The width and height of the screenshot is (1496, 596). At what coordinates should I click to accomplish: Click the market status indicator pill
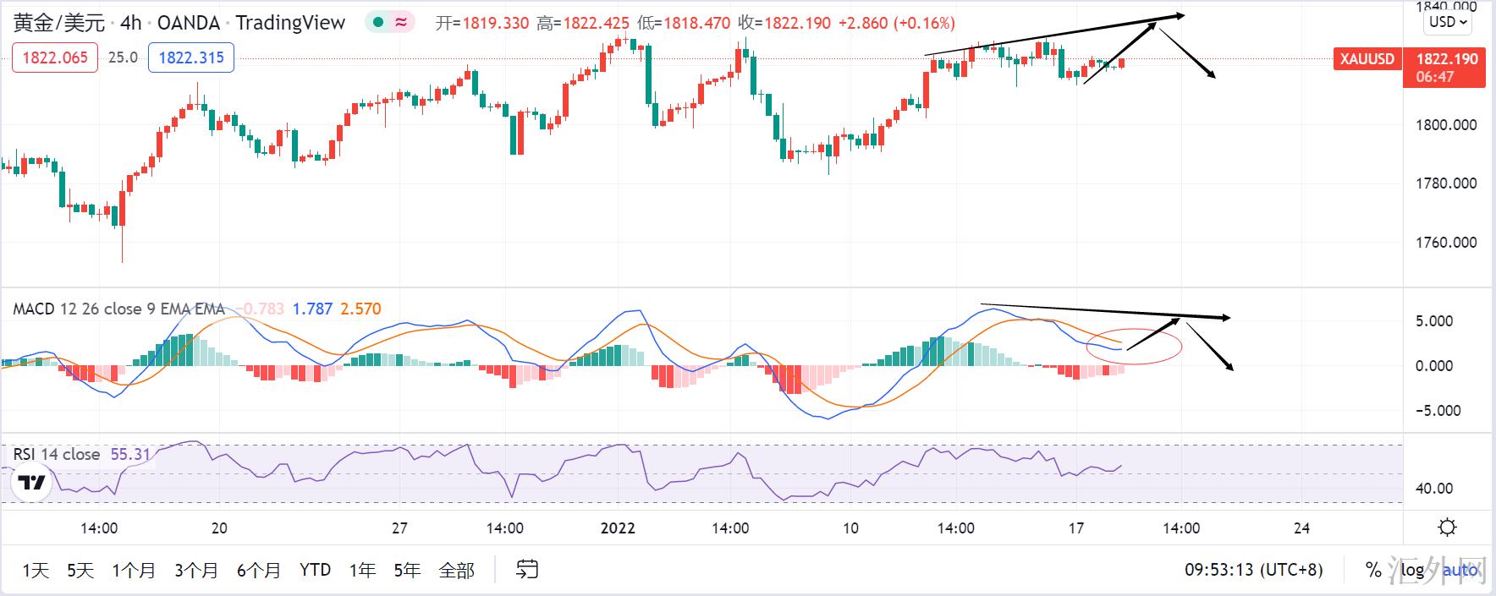(x=389, y=23)
